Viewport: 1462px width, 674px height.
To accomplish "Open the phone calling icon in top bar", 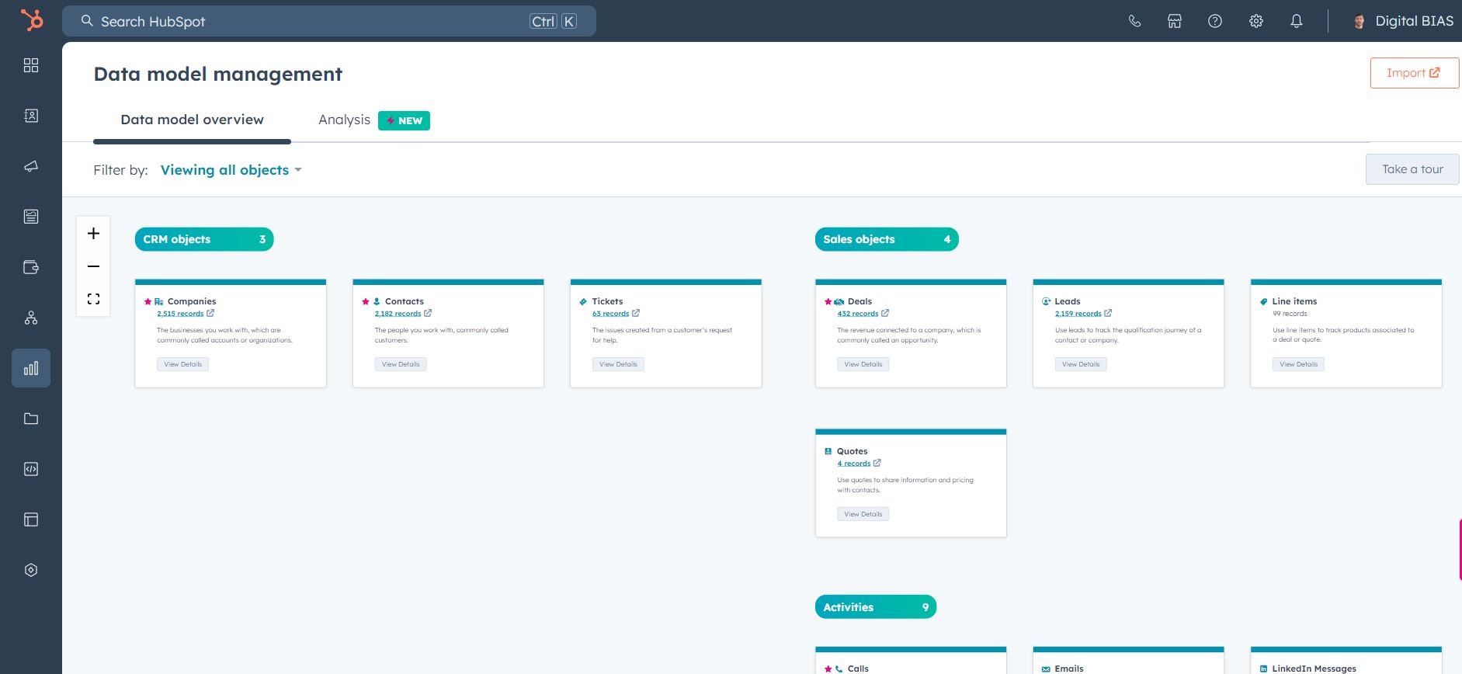I will (x=1134, y=21).
